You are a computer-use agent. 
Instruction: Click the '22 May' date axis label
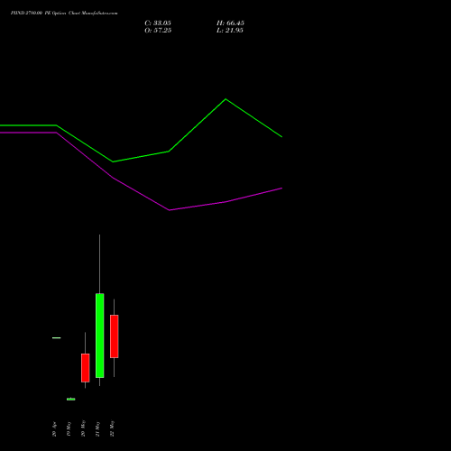(112, 428)
